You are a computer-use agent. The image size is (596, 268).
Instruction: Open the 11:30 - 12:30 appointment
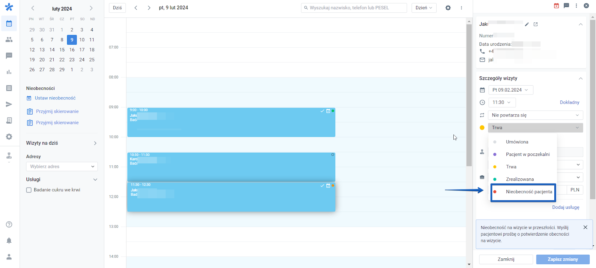tap(231, 197)
